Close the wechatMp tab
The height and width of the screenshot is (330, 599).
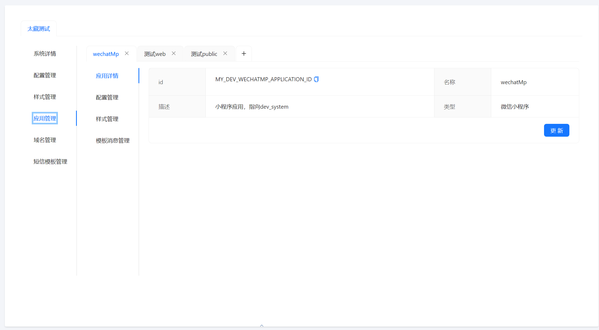pos(127,54)
